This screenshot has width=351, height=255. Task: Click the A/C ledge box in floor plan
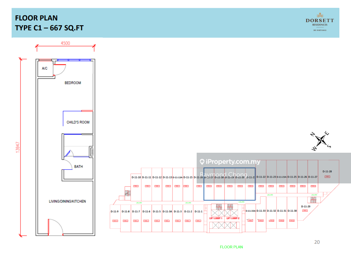pyautogui.click(x=45, y=69)
